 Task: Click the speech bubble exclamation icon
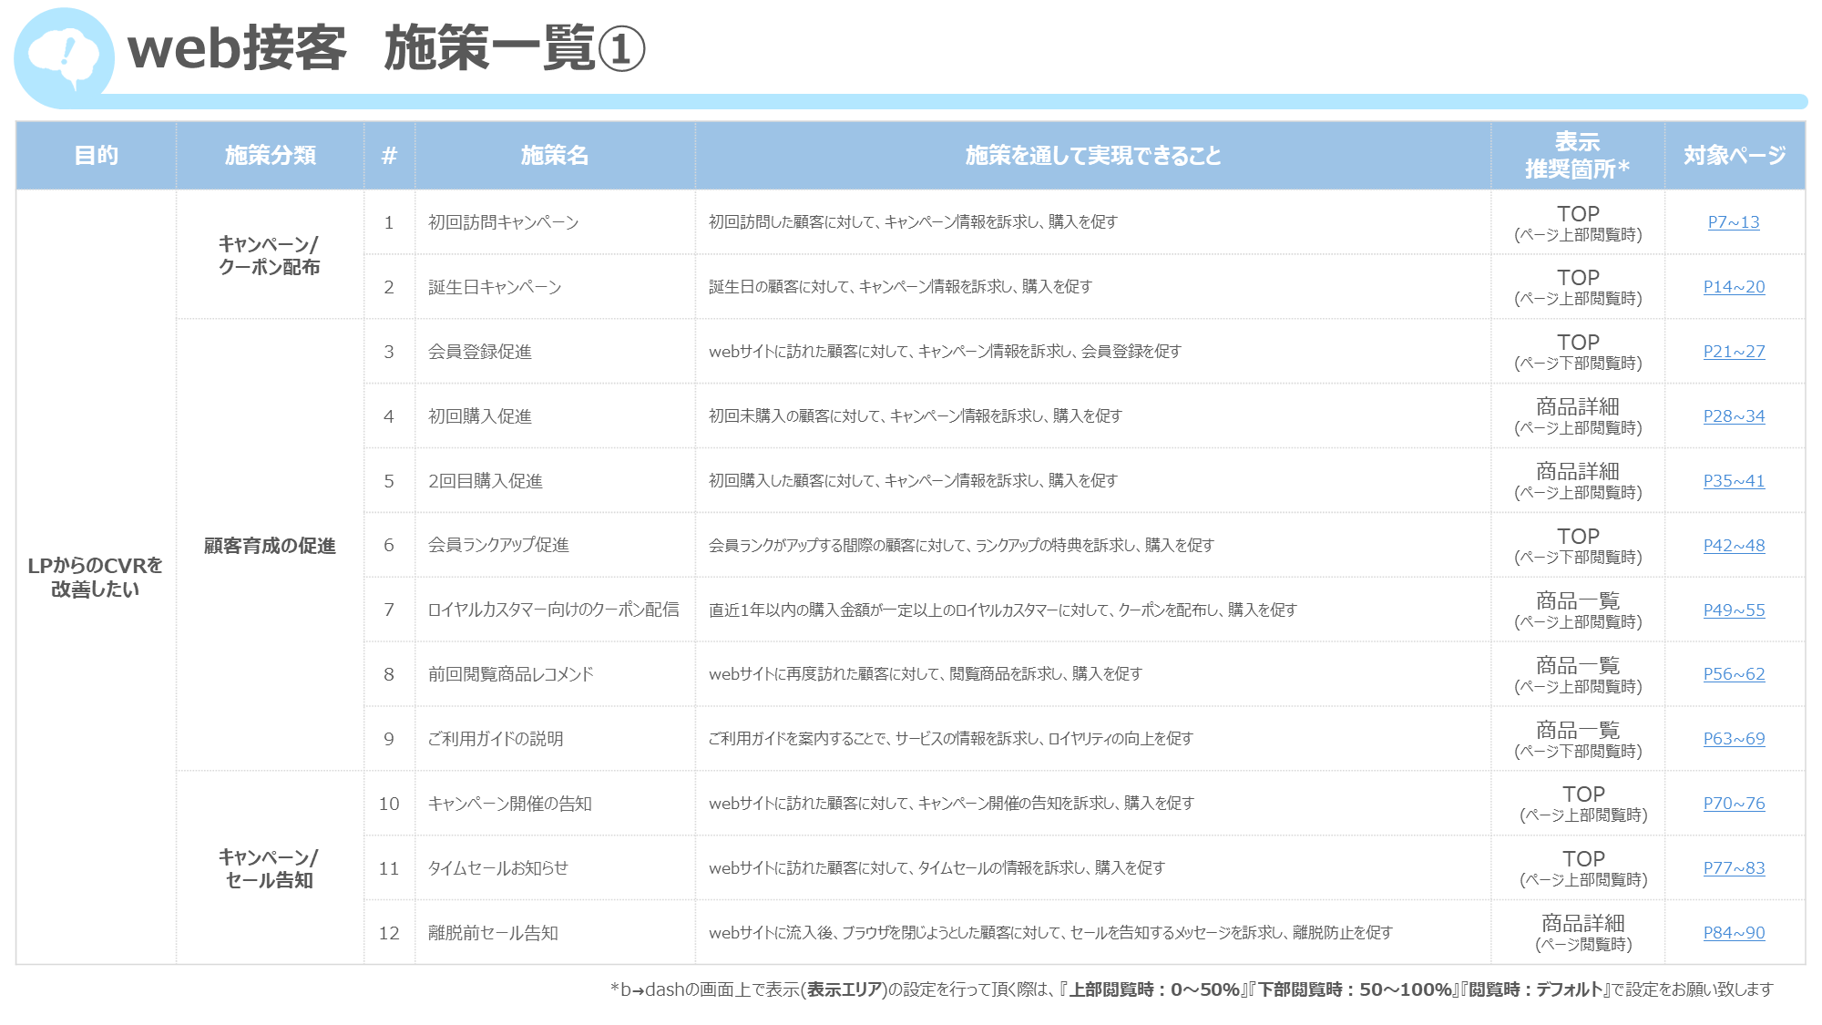click(64, 56)
